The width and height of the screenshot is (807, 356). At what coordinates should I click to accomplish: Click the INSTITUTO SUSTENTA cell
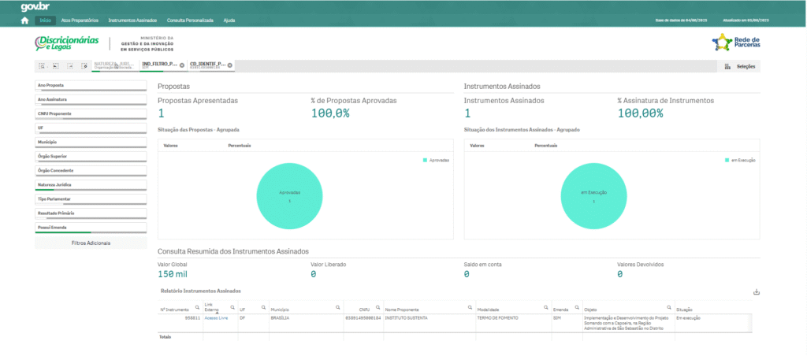pyautogui.click(x=405, y=318)
